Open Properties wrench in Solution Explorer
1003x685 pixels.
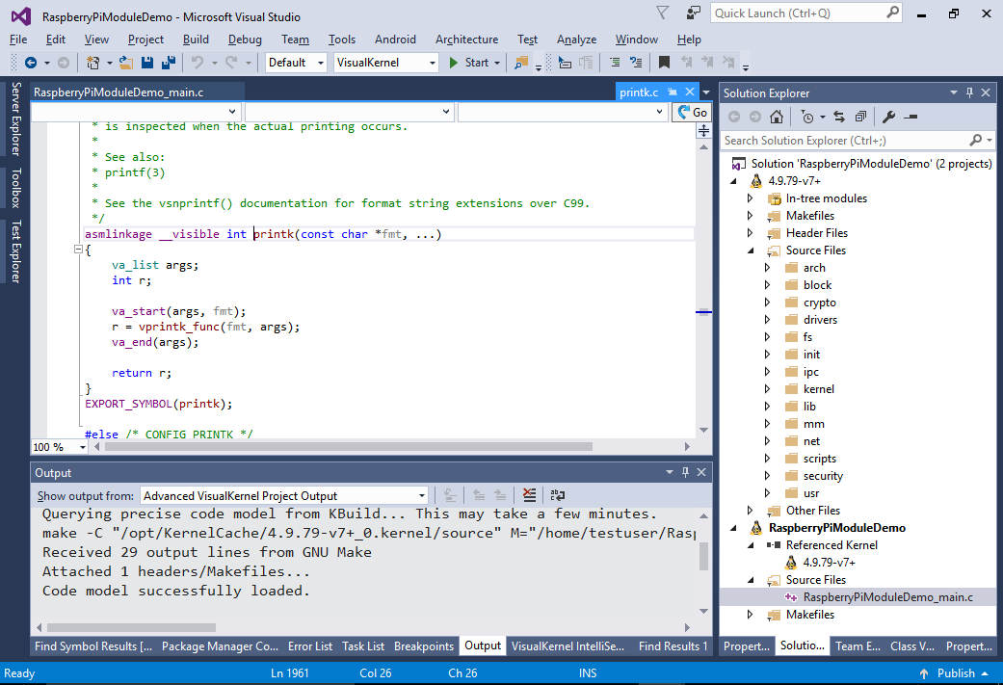coord(888,117)
